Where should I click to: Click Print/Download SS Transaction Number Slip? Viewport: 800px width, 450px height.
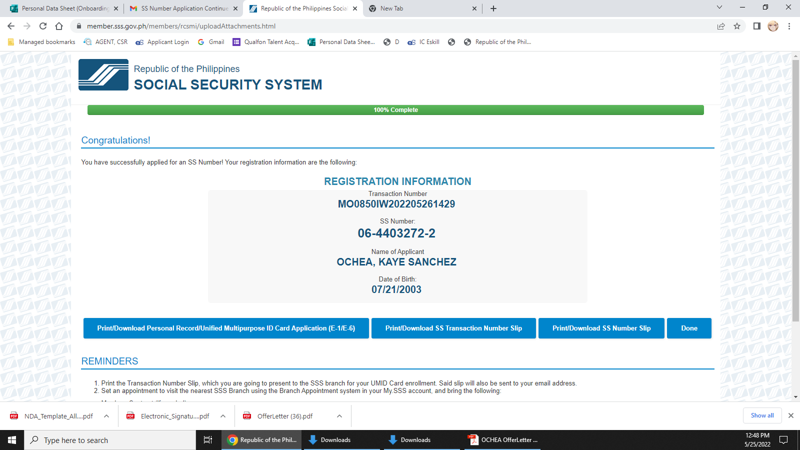coord(453,328)
